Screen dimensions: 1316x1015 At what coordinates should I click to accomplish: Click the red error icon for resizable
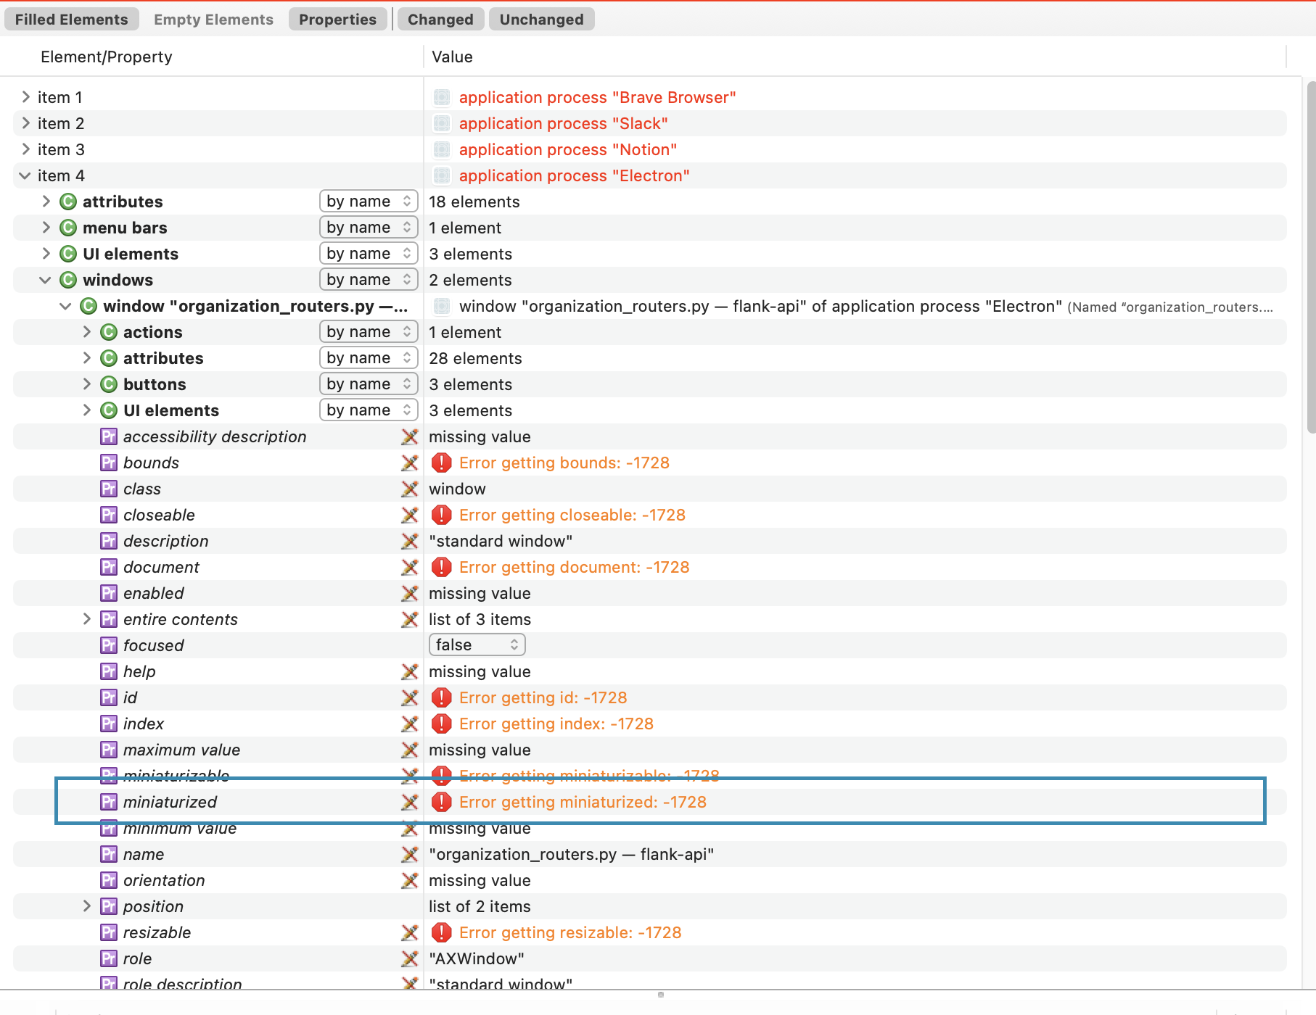click(x=441, y=932)
